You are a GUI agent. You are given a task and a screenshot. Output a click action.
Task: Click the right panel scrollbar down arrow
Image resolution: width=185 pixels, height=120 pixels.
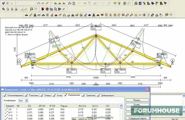(x=184, y=111)
